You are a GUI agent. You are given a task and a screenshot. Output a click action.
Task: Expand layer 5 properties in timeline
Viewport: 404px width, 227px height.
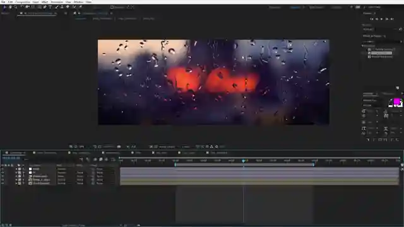point(16,183)
